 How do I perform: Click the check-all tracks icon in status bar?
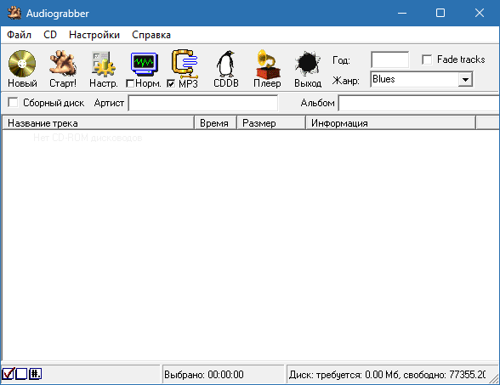tap(8, 374)
